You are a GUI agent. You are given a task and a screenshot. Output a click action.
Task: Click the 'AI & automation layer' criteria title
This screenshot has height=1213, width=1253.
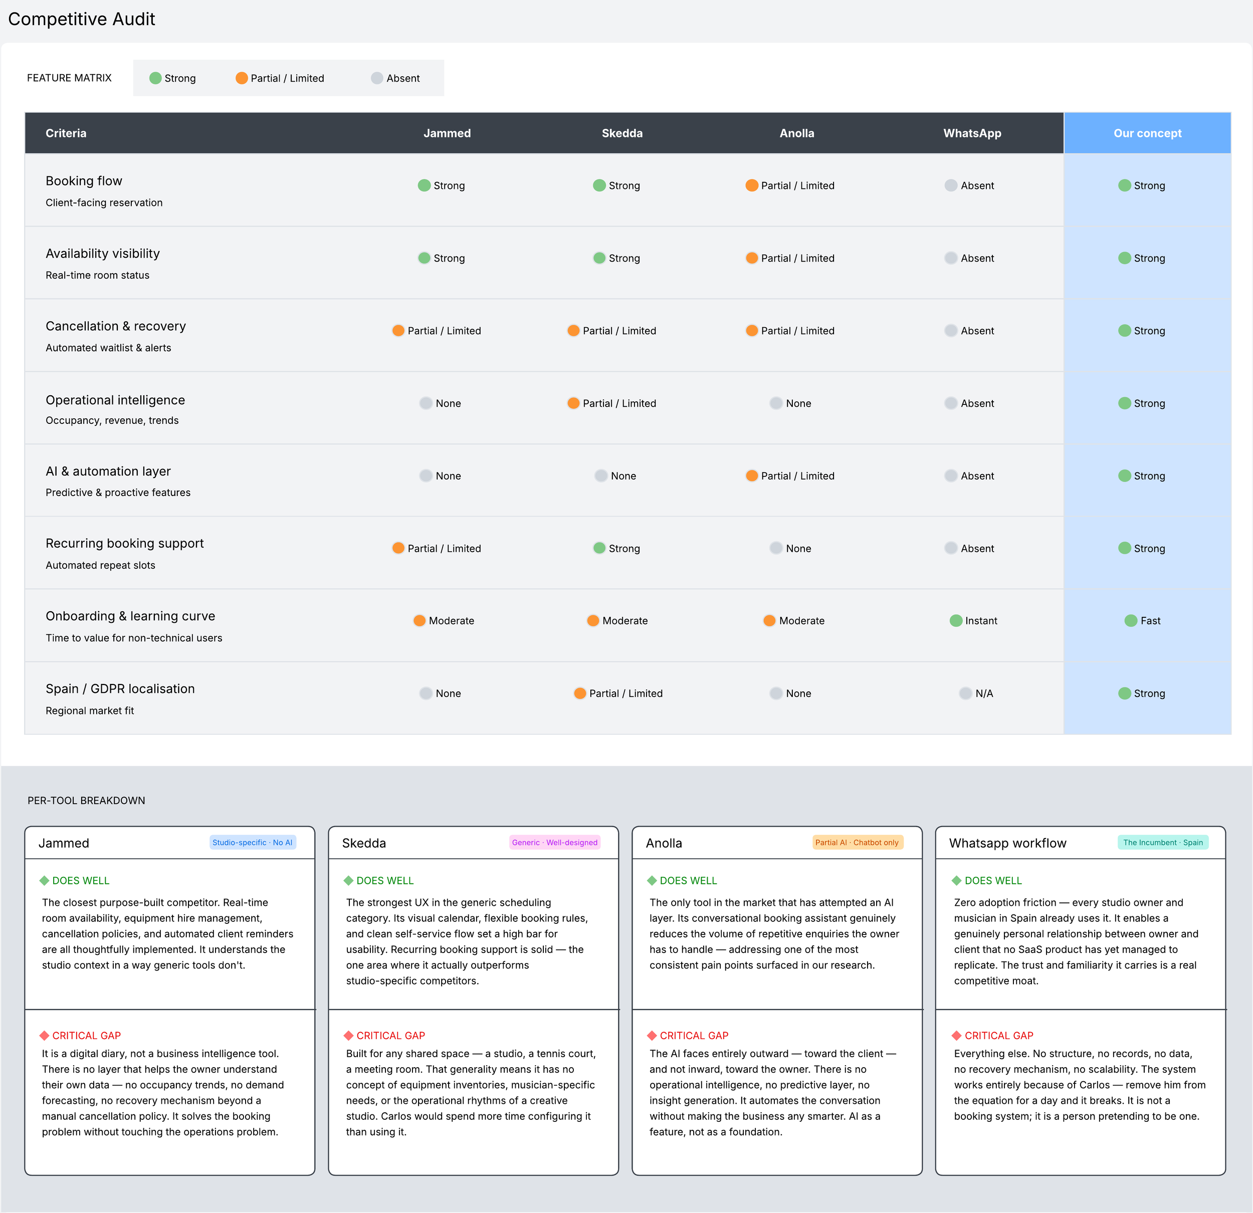click(108, 471)
